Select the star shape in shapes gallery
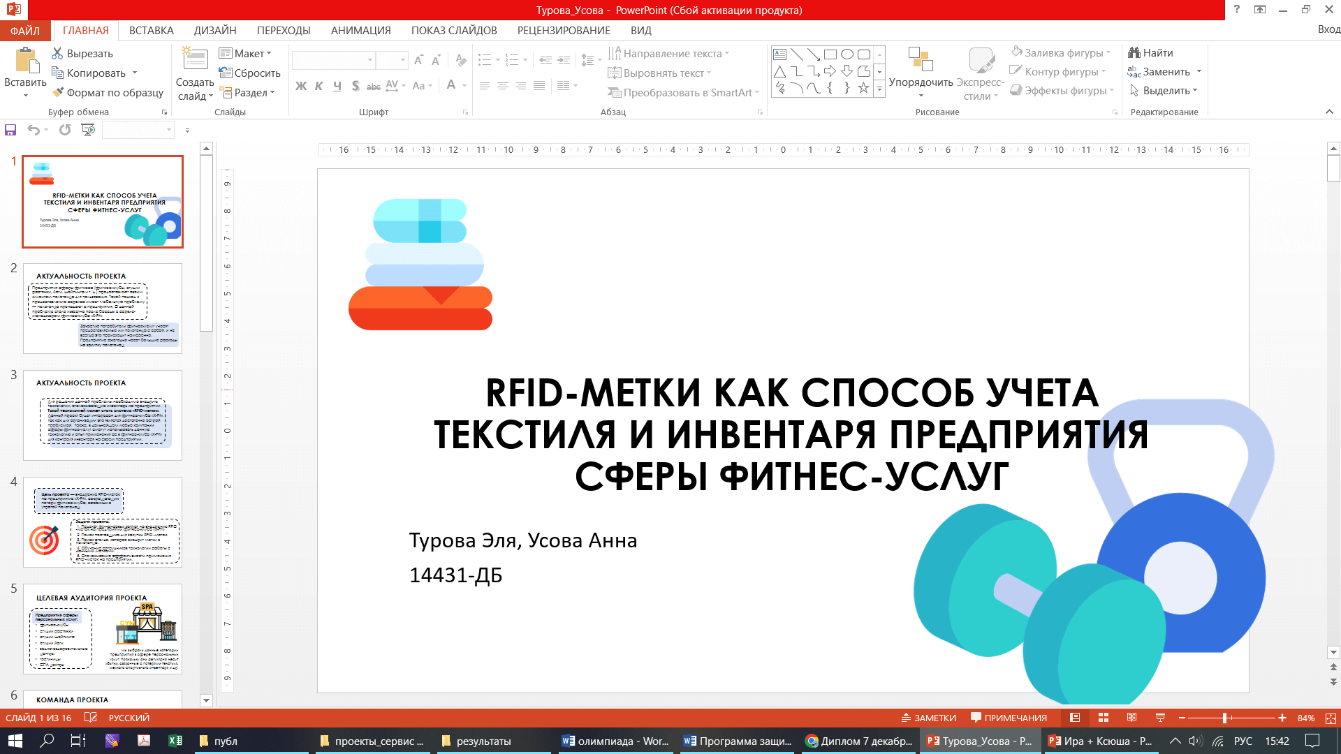This screenshot has width=1341, height=754. tap(863, 88)
